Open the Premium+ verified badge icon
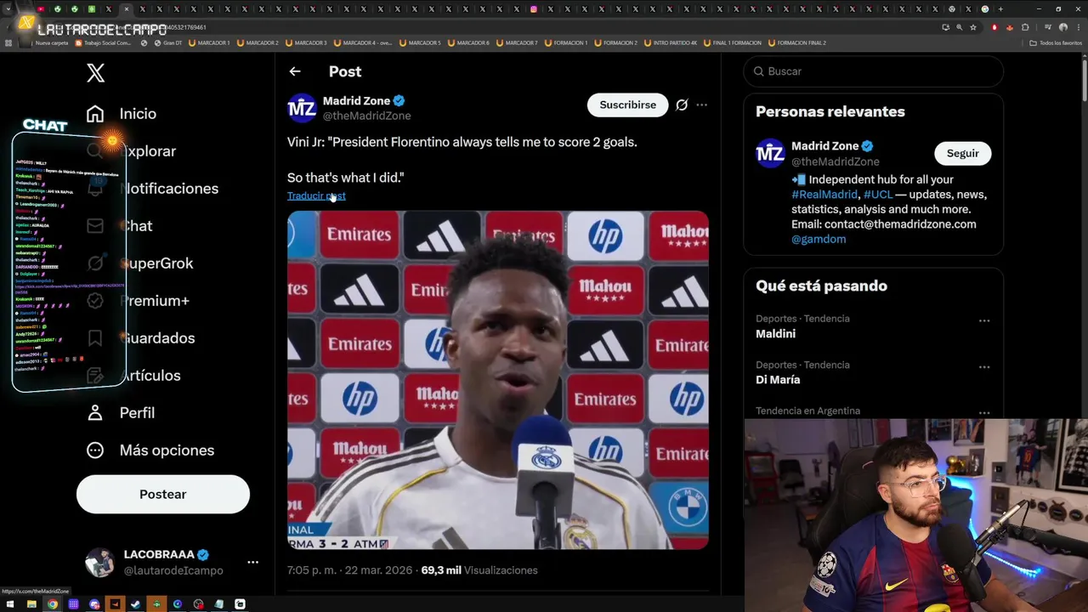 coord(95,300)
